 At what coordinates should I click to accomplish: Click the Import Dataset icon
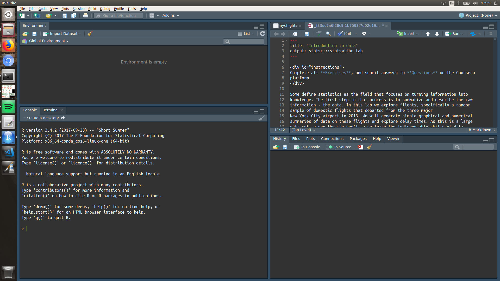click(x=45, y=34)
